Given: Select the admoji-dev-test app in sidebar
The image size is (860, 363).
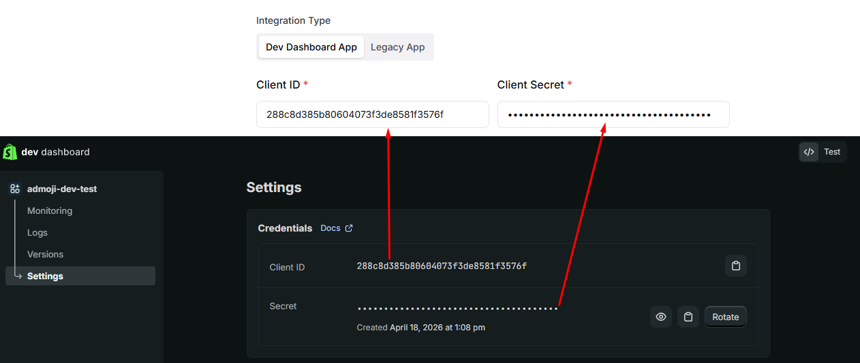Looking at the screenshot, I should (62, 189).
